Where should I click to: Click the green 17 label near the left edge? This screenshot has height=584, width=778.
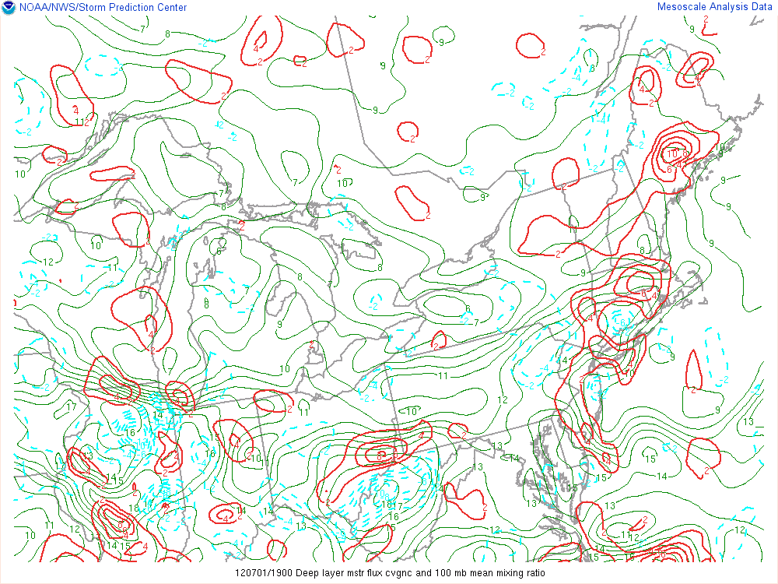71,406
